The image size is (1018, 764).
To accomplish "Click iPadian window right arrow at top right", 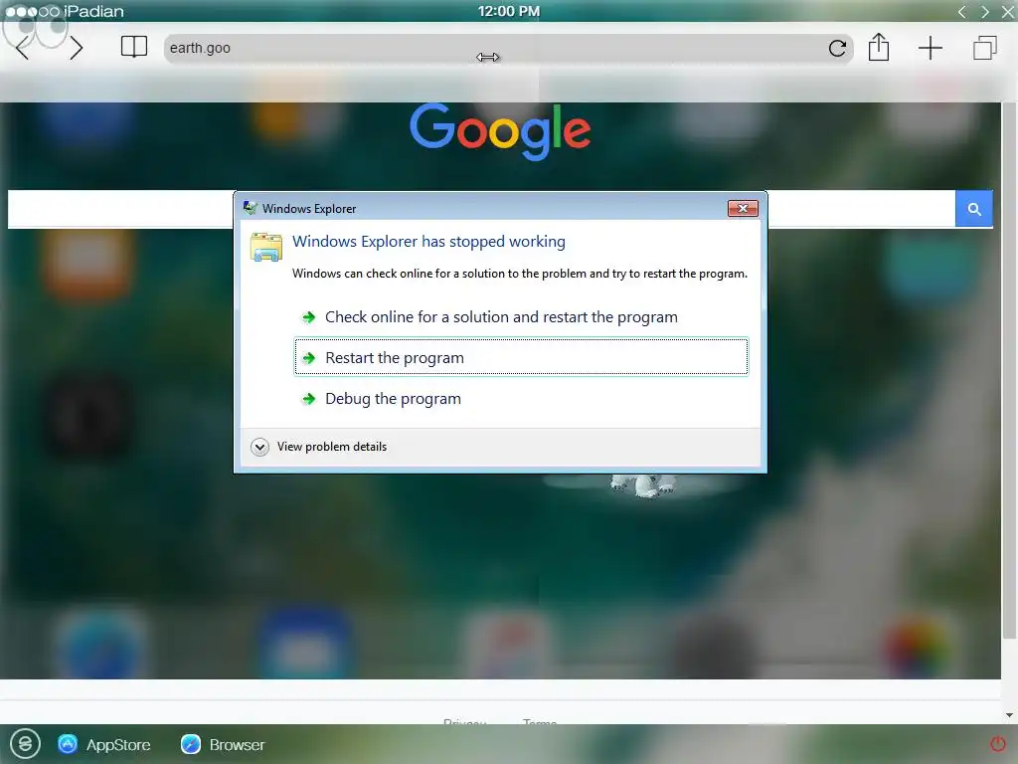I will point(985,12).
